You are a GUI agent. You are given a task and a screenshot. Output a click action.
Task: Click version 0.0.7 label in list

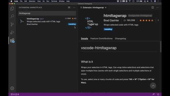[42, 19]
